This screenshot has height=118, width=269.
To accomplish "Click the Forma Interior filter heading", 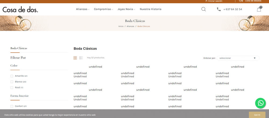I will tap(20, 96).
